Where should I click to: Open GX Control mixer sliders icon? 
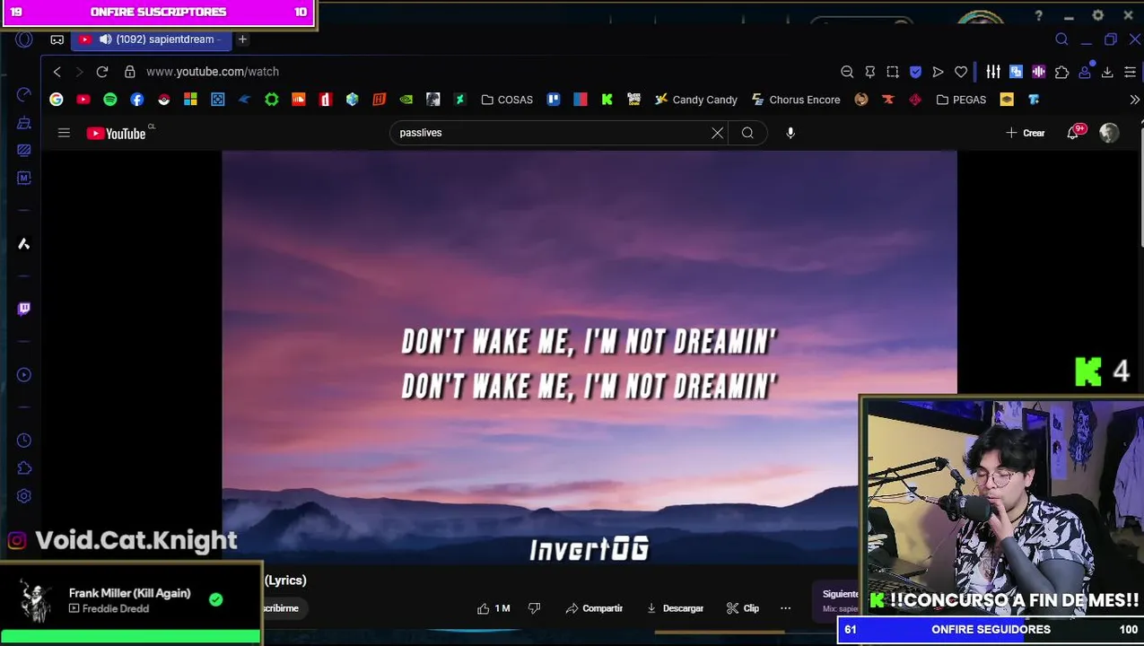[x=993, y=72]
